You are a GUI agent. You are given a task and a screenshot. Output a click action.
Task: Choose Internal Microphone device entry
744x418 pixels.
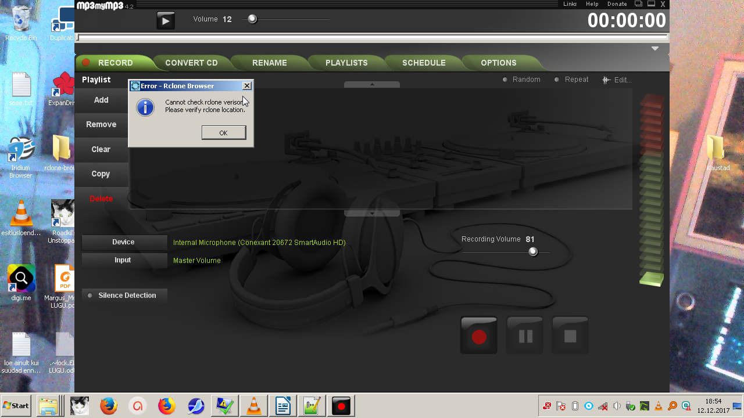click(259, 243)
